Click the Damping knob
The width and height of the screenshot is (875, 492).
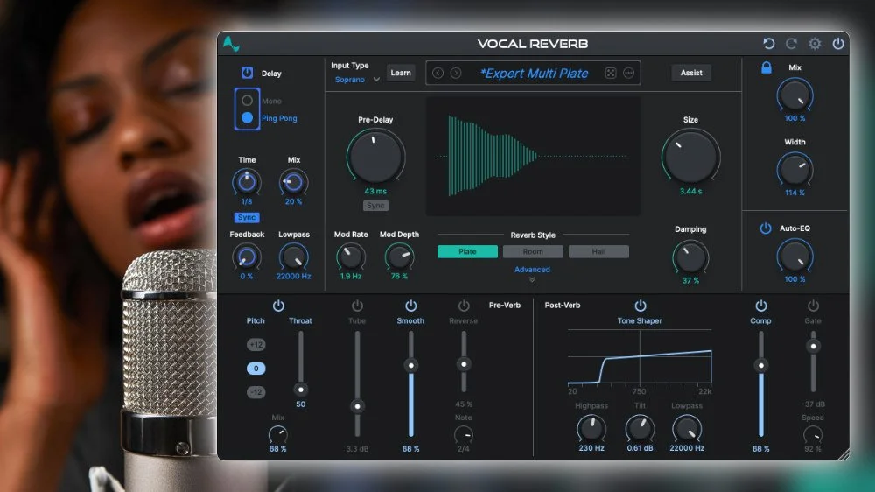690,257
